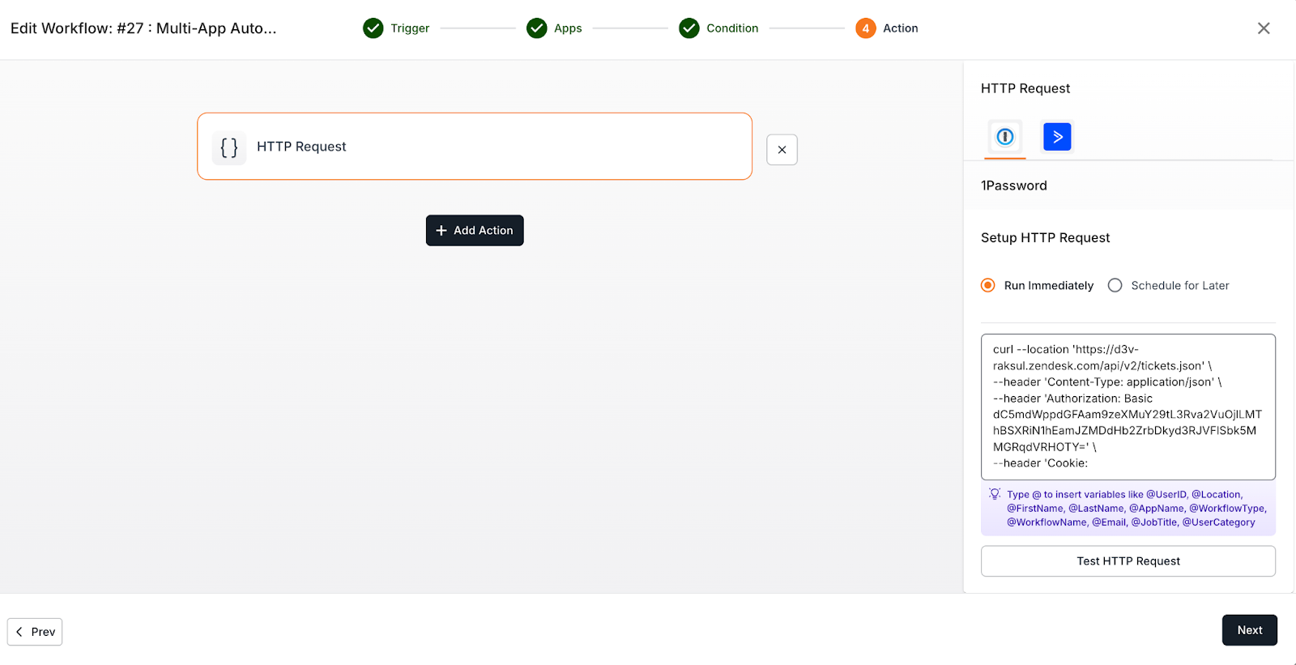The height and width of the screenshot is (665, 1296).
Task: Click the orange step 4 Action badge
Action: pos(865,28)
